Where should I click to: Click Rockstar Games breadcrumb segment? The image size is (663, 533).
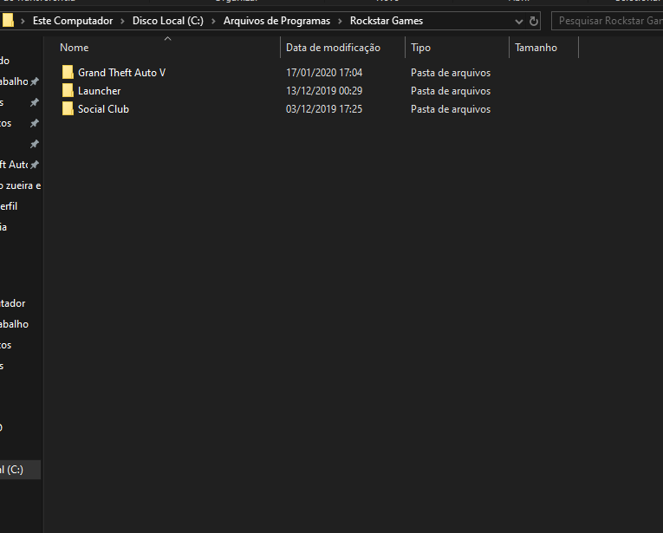(x=387, y=21)
